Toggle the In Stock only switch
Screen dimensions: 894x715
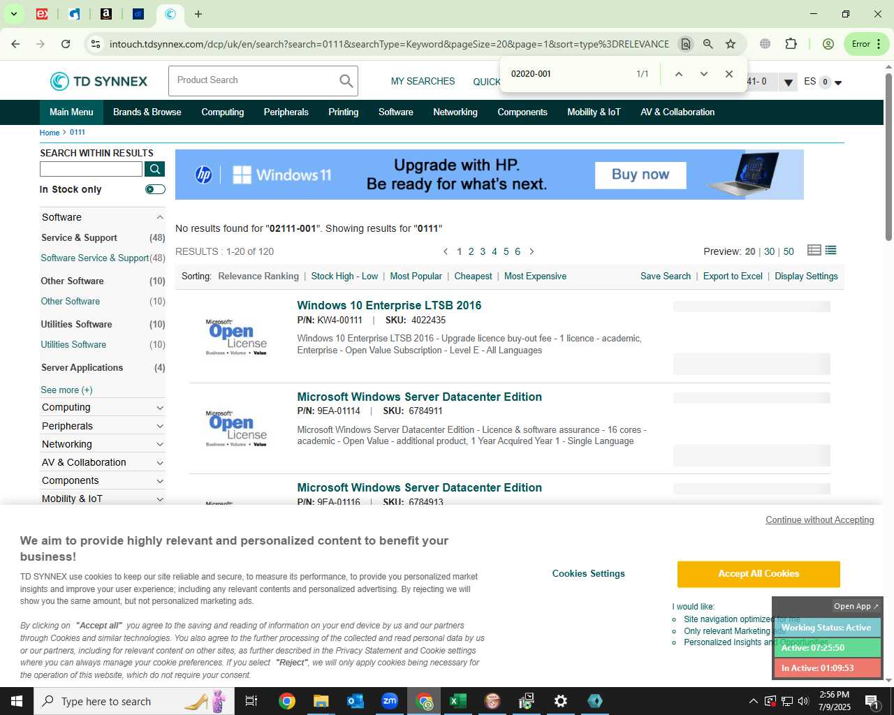155,189
